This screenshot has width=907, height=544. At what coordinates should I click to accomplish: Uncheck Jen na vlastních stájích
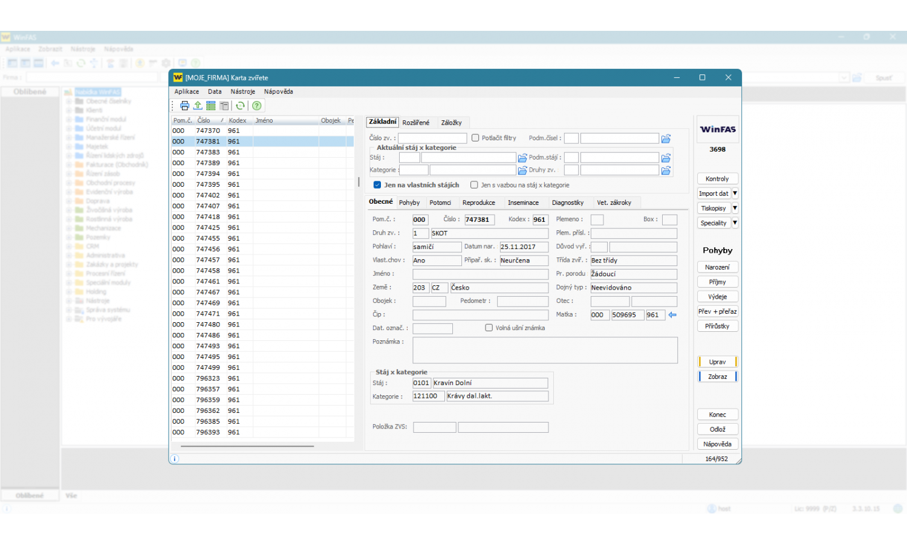pyautogui.click(x=377, y=185)
